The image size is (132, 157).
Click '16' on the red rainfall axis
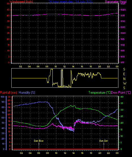tap(9, 121)
